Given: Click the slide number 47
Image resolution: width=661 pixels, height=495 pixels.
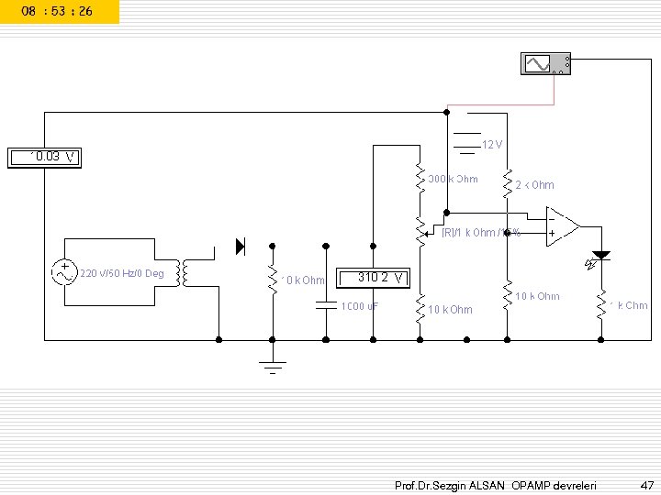Looking at the screenshot, I should [646, 485].
